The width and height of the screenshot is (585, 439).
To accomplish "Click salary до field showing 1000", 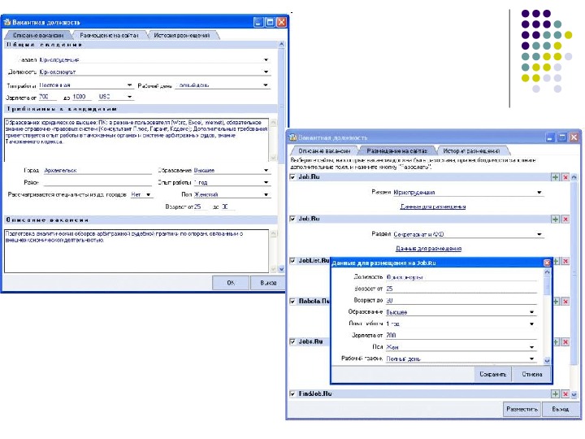I will pyautogui.click(x=82, y=97).
